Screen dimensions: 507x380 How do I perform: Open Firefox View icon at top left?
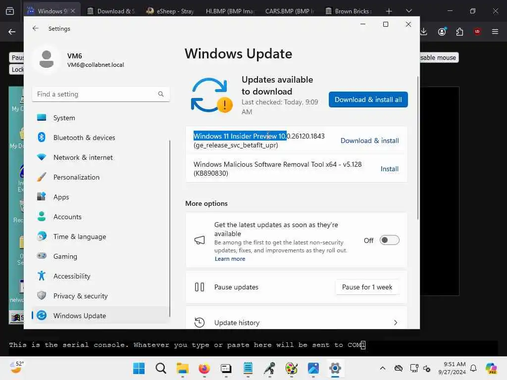[10, 11]
